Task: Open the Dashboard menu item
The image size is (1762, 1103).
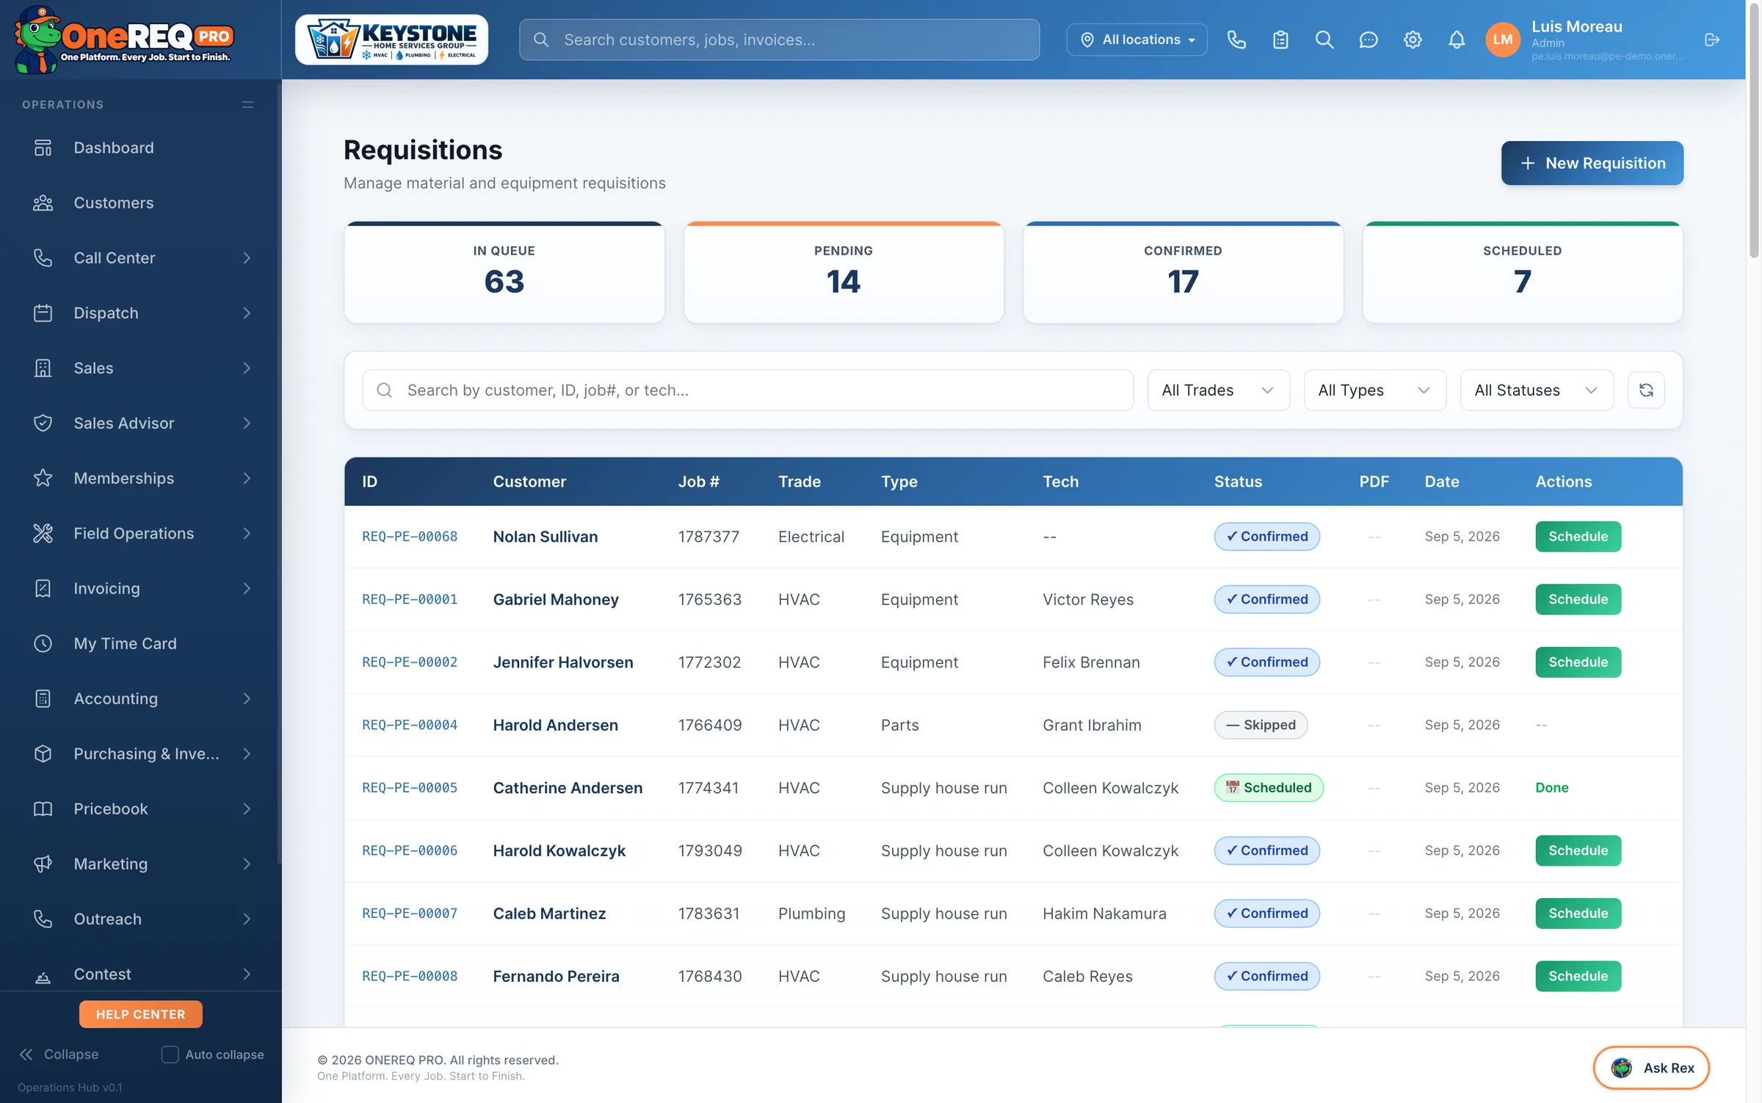Action: click(139, 148)
